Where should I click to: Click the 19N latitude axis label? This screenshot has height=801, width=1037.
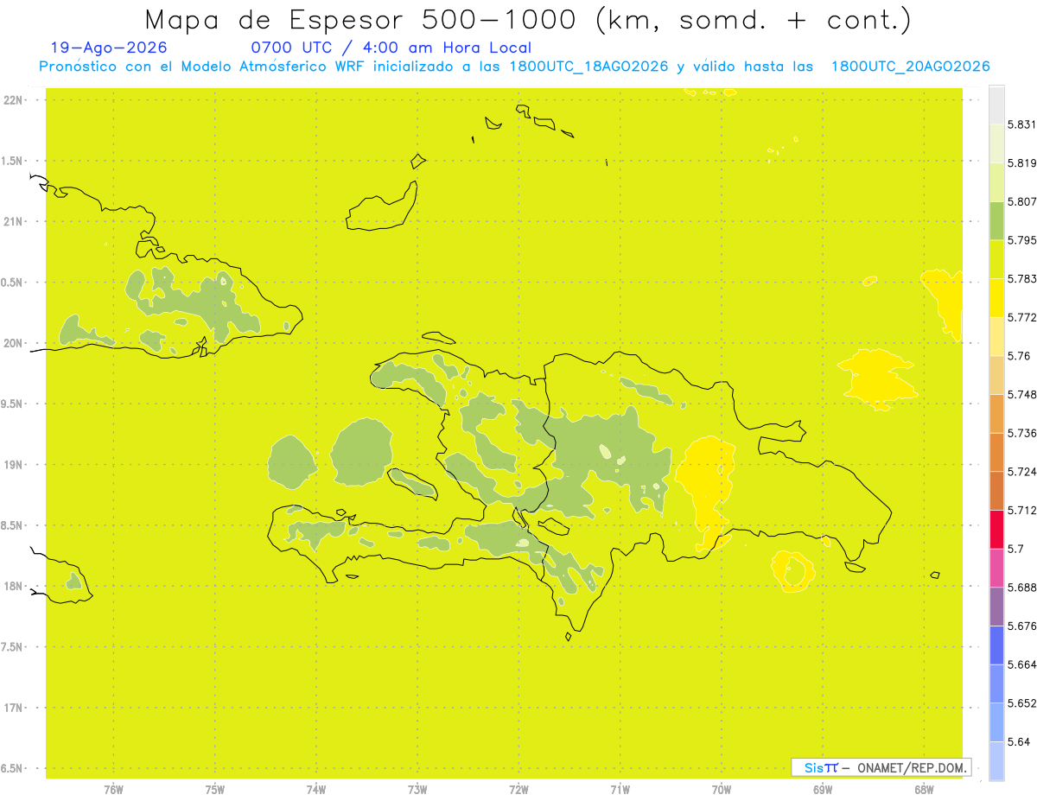coord(12,465)
